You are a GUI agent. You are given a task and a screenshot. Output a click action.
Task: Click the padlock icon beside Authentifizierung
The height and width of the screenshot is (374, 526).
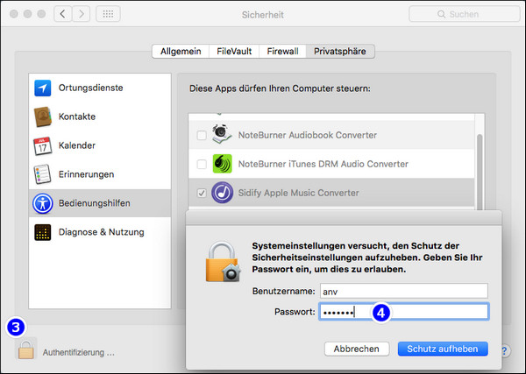point(25,349)
